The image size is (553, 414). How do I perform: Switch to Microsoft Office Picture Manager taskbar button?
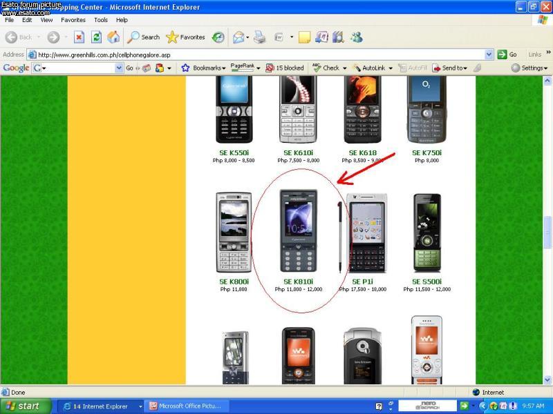187,406
